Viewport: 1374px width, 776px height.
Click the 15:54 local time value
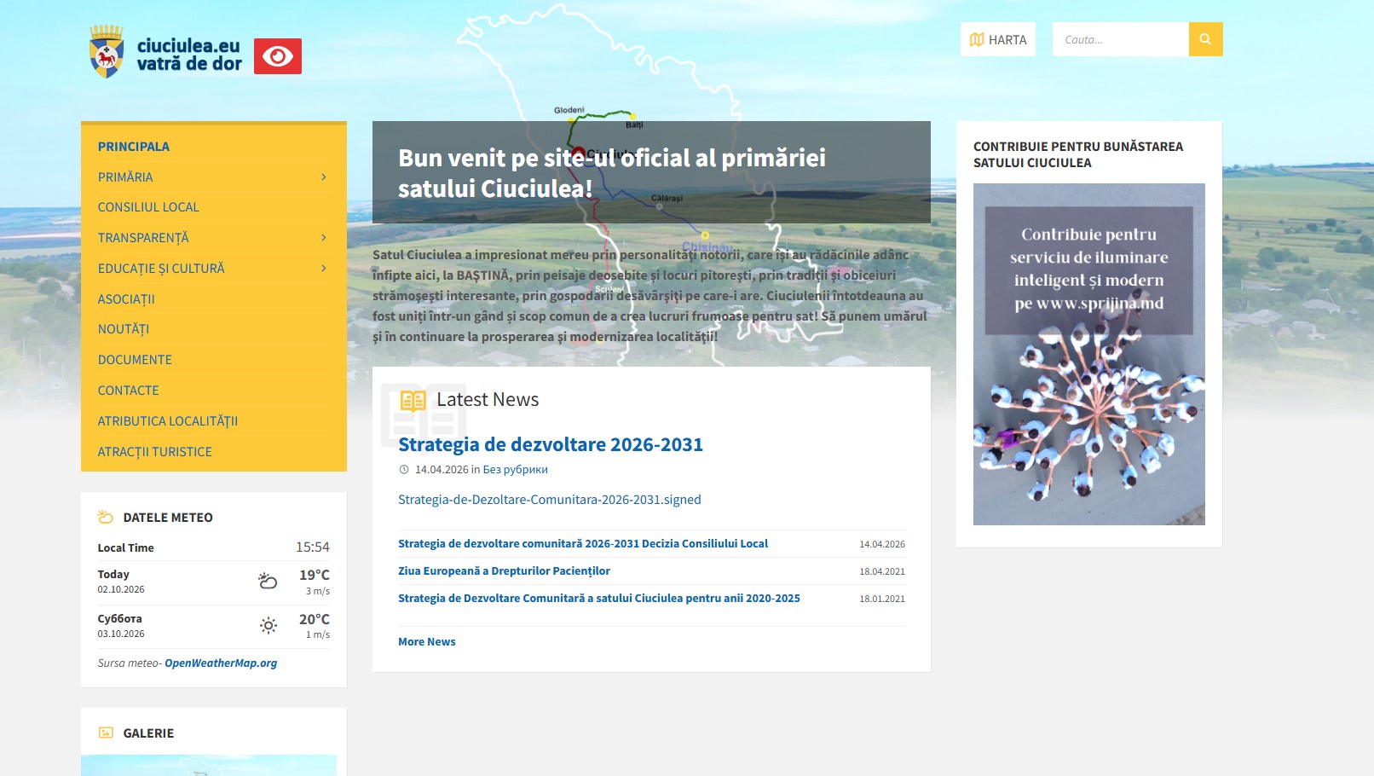[x=313, y=547]
